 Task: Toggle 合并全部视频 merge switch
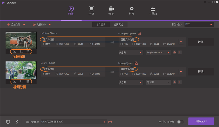click(x=180, y=122)
